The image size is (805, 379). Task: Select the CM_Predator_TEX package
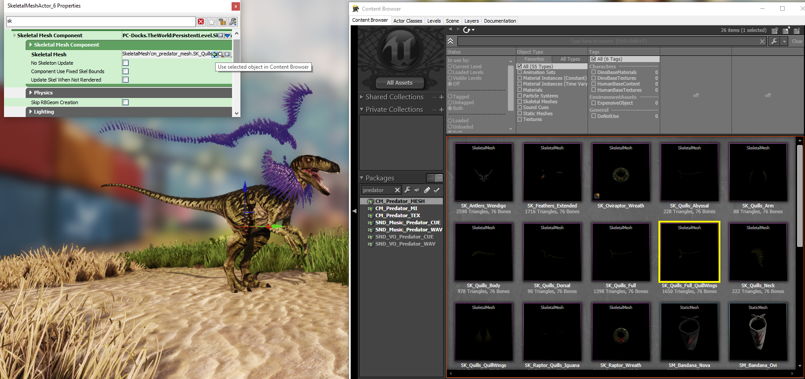pyautogui.click(x=398, y=215)
